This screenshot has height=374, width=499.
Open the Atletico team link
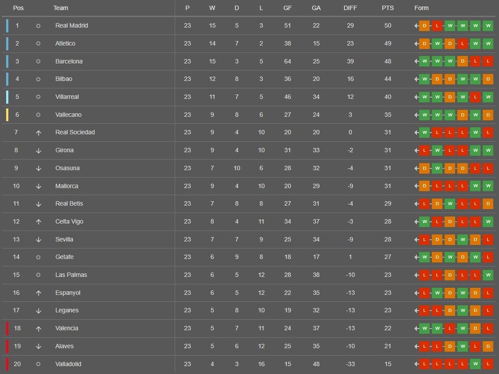point(65,43)
